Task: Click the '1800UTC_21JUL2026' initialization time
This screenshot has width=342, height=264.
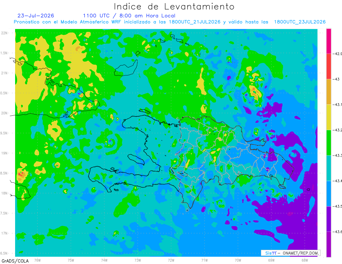Action: (195, 22)
